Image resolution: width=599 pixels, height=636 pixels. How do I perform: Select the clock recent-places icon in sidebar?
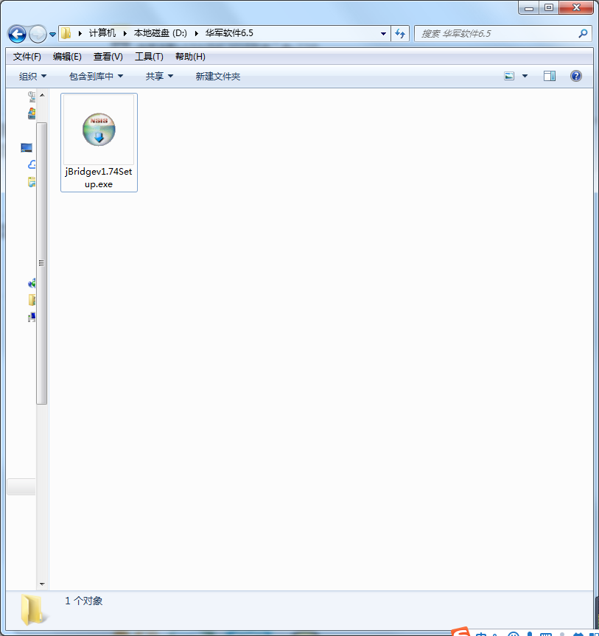[32, 97]
